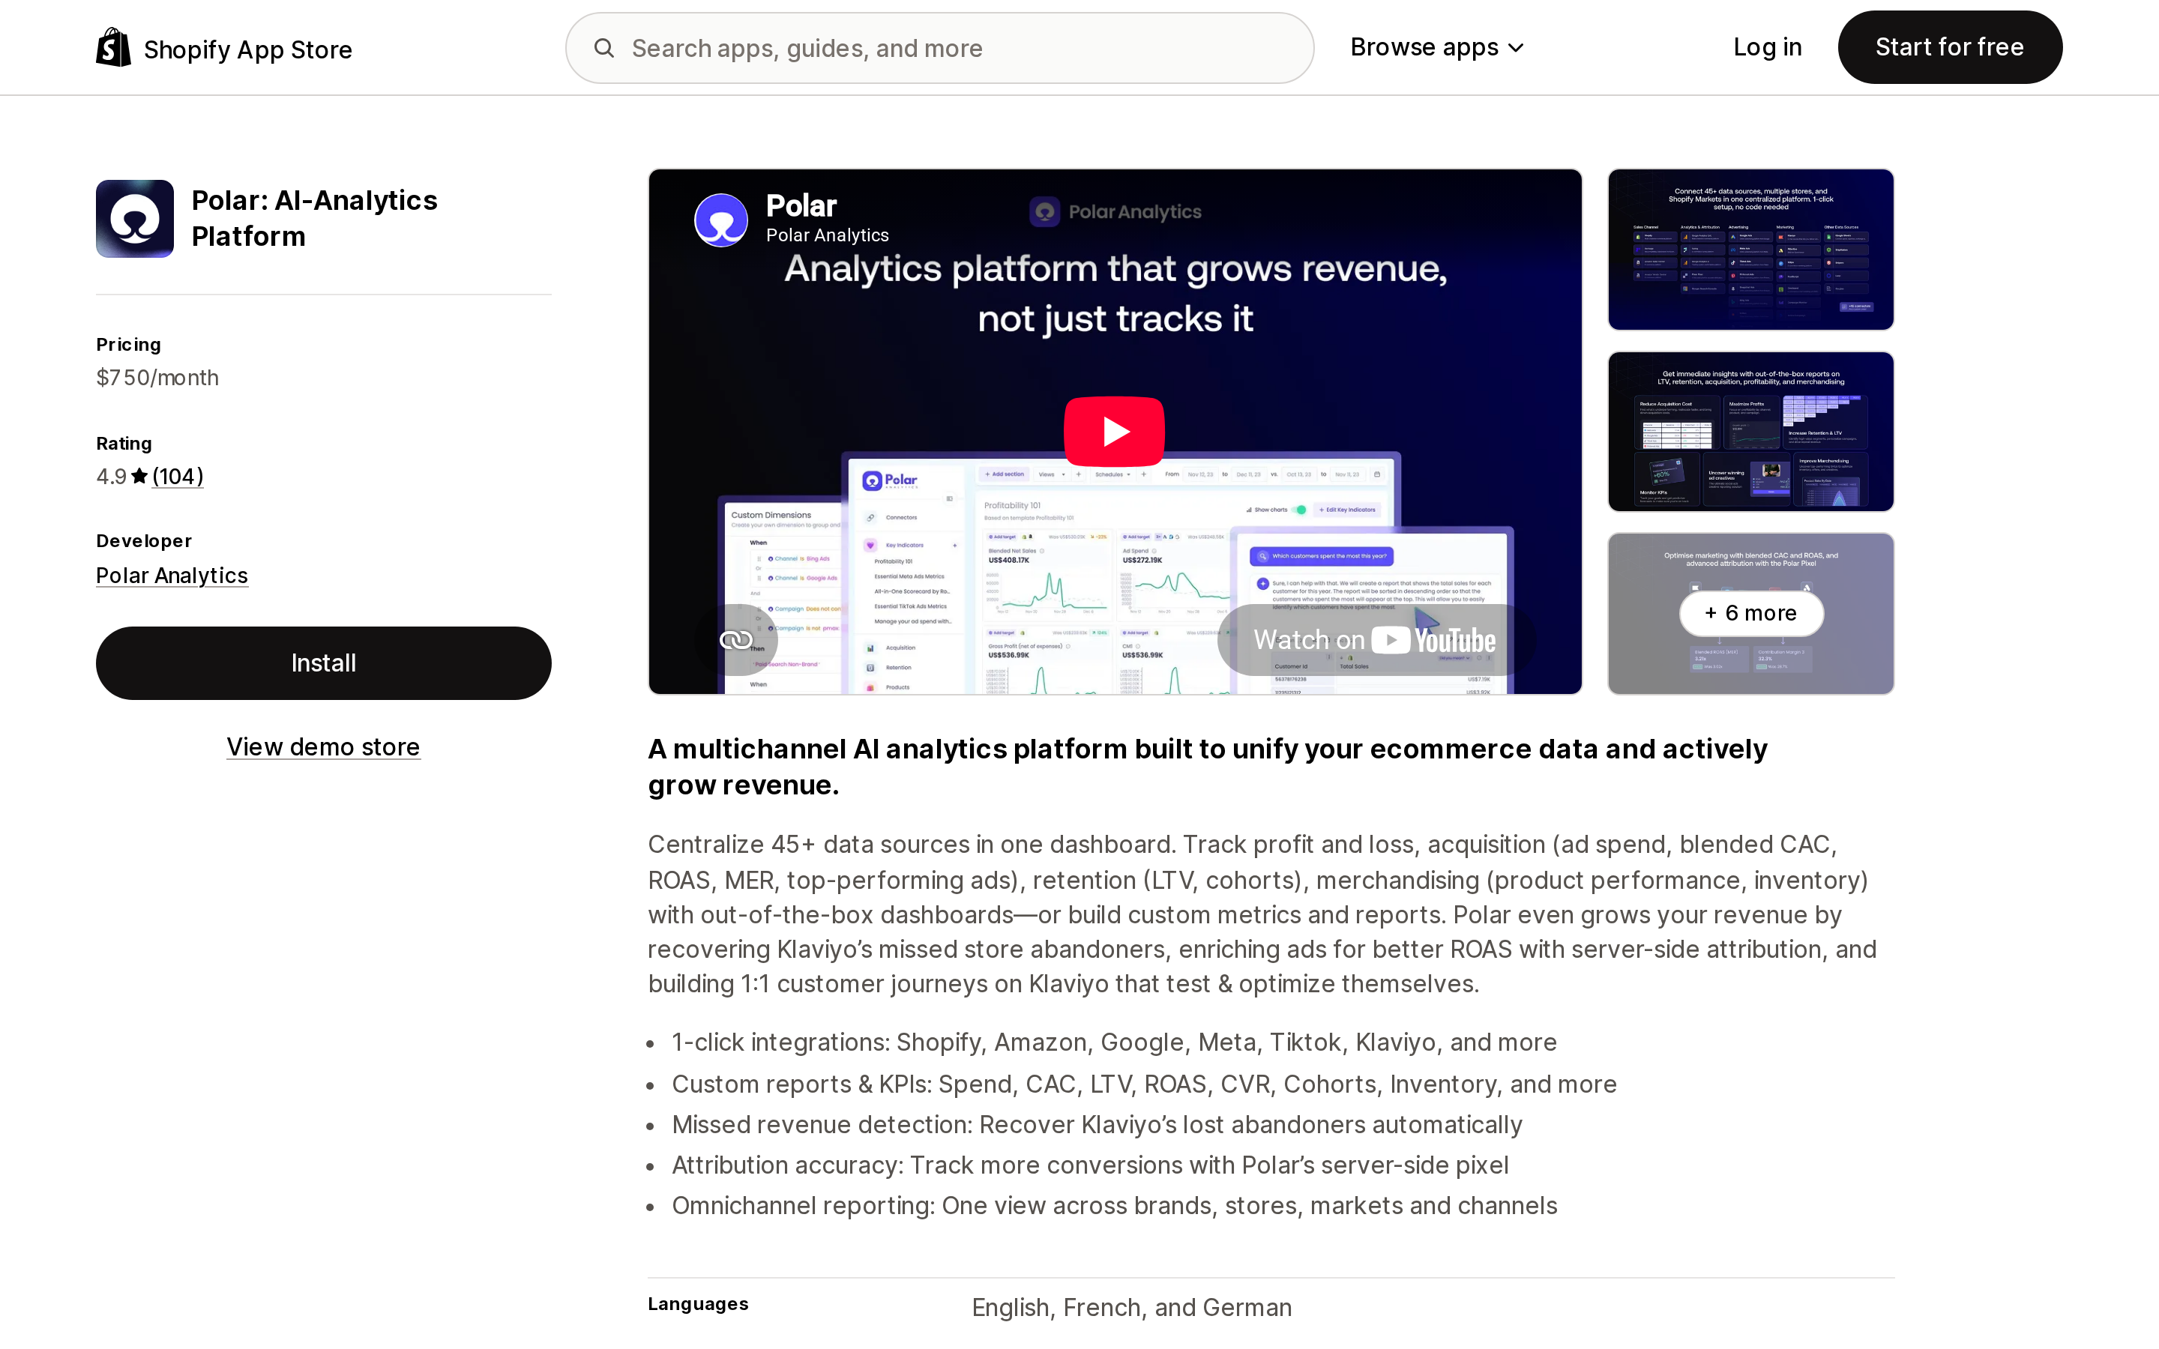The height and width of the screenshot is (1349, 2159).
Task: Open the out-of-the-box reports screenshot thumbnail
Action: [x=1750, y=432]
